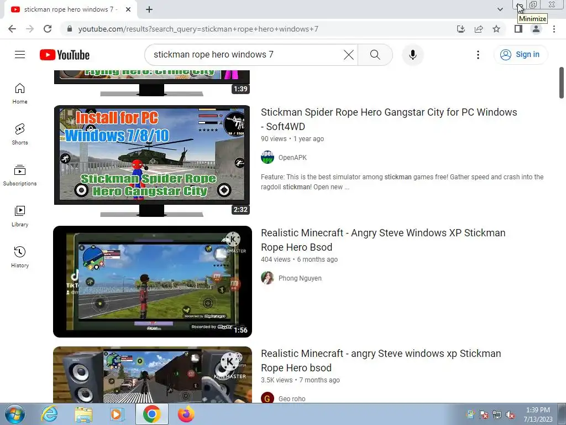
Task: Switch to Chrome on the taskbar
Action: pyautogui.click(x=151, y=414)
